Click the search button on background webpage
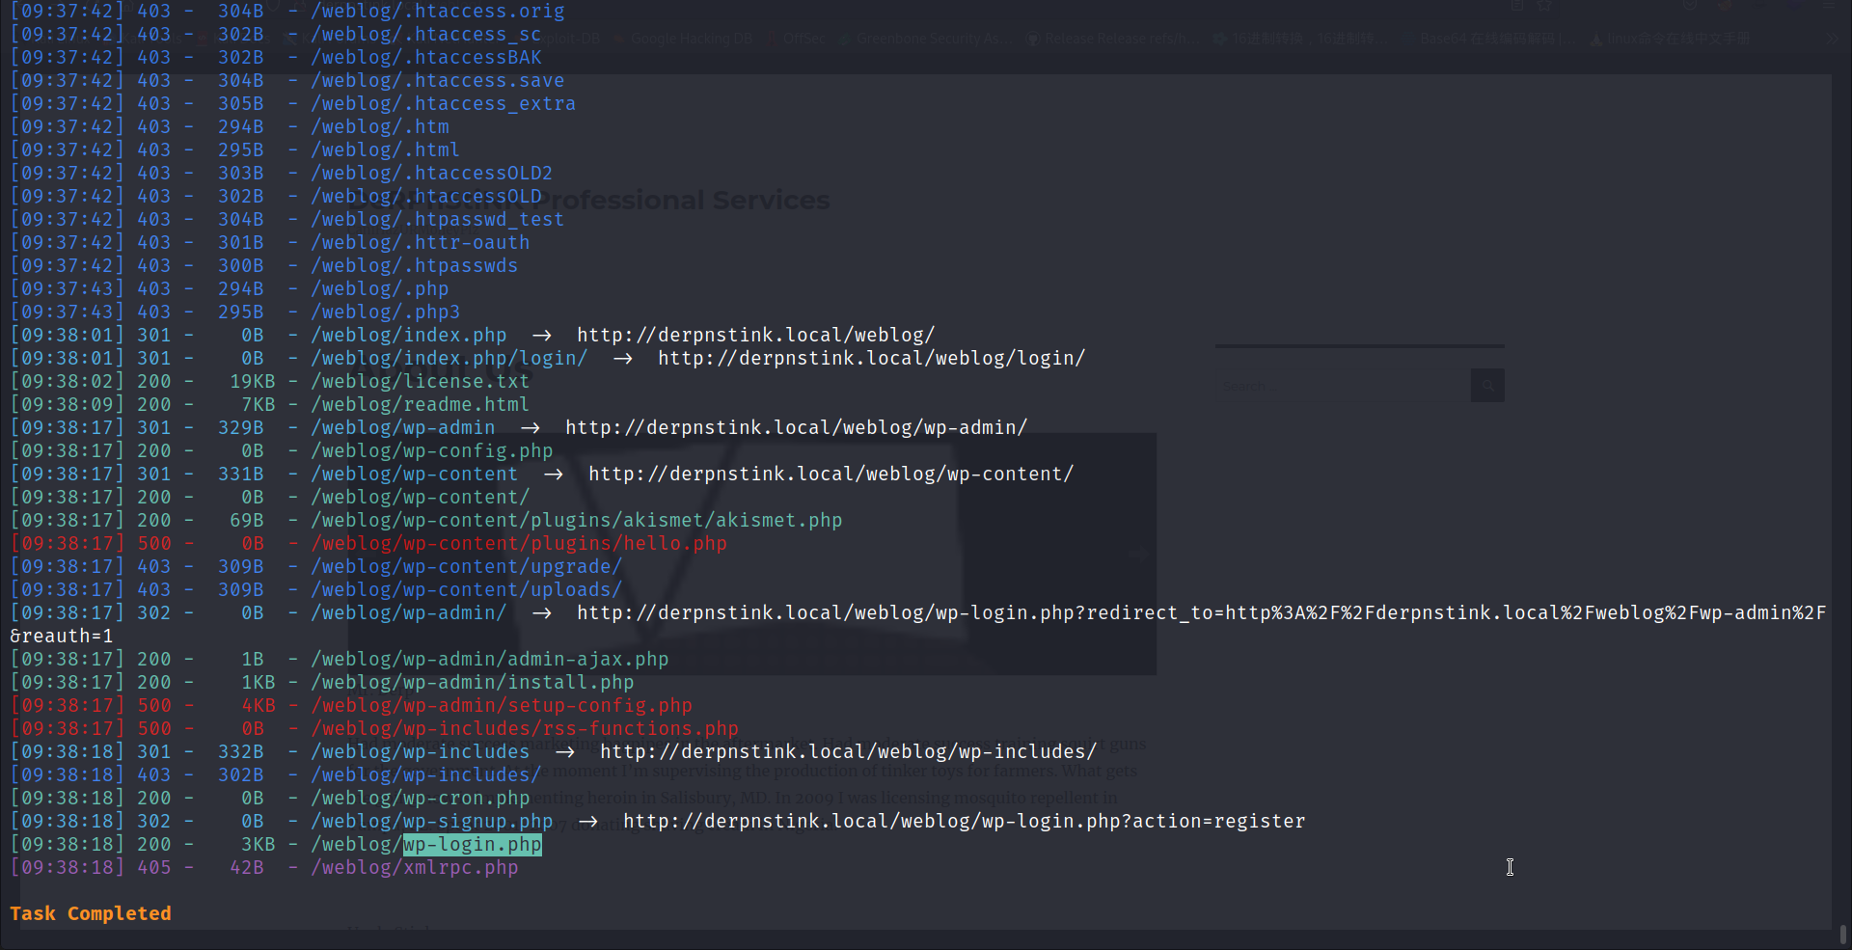Viewport: 1852px width, 950px height. coord(1487,386)
